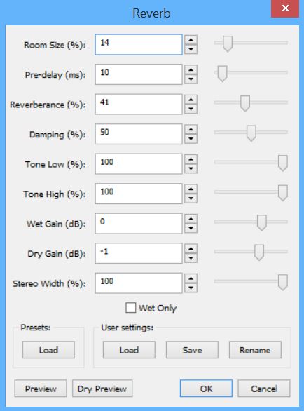Click the Preview button
The image size is (304, 411).
click(41, 389)
